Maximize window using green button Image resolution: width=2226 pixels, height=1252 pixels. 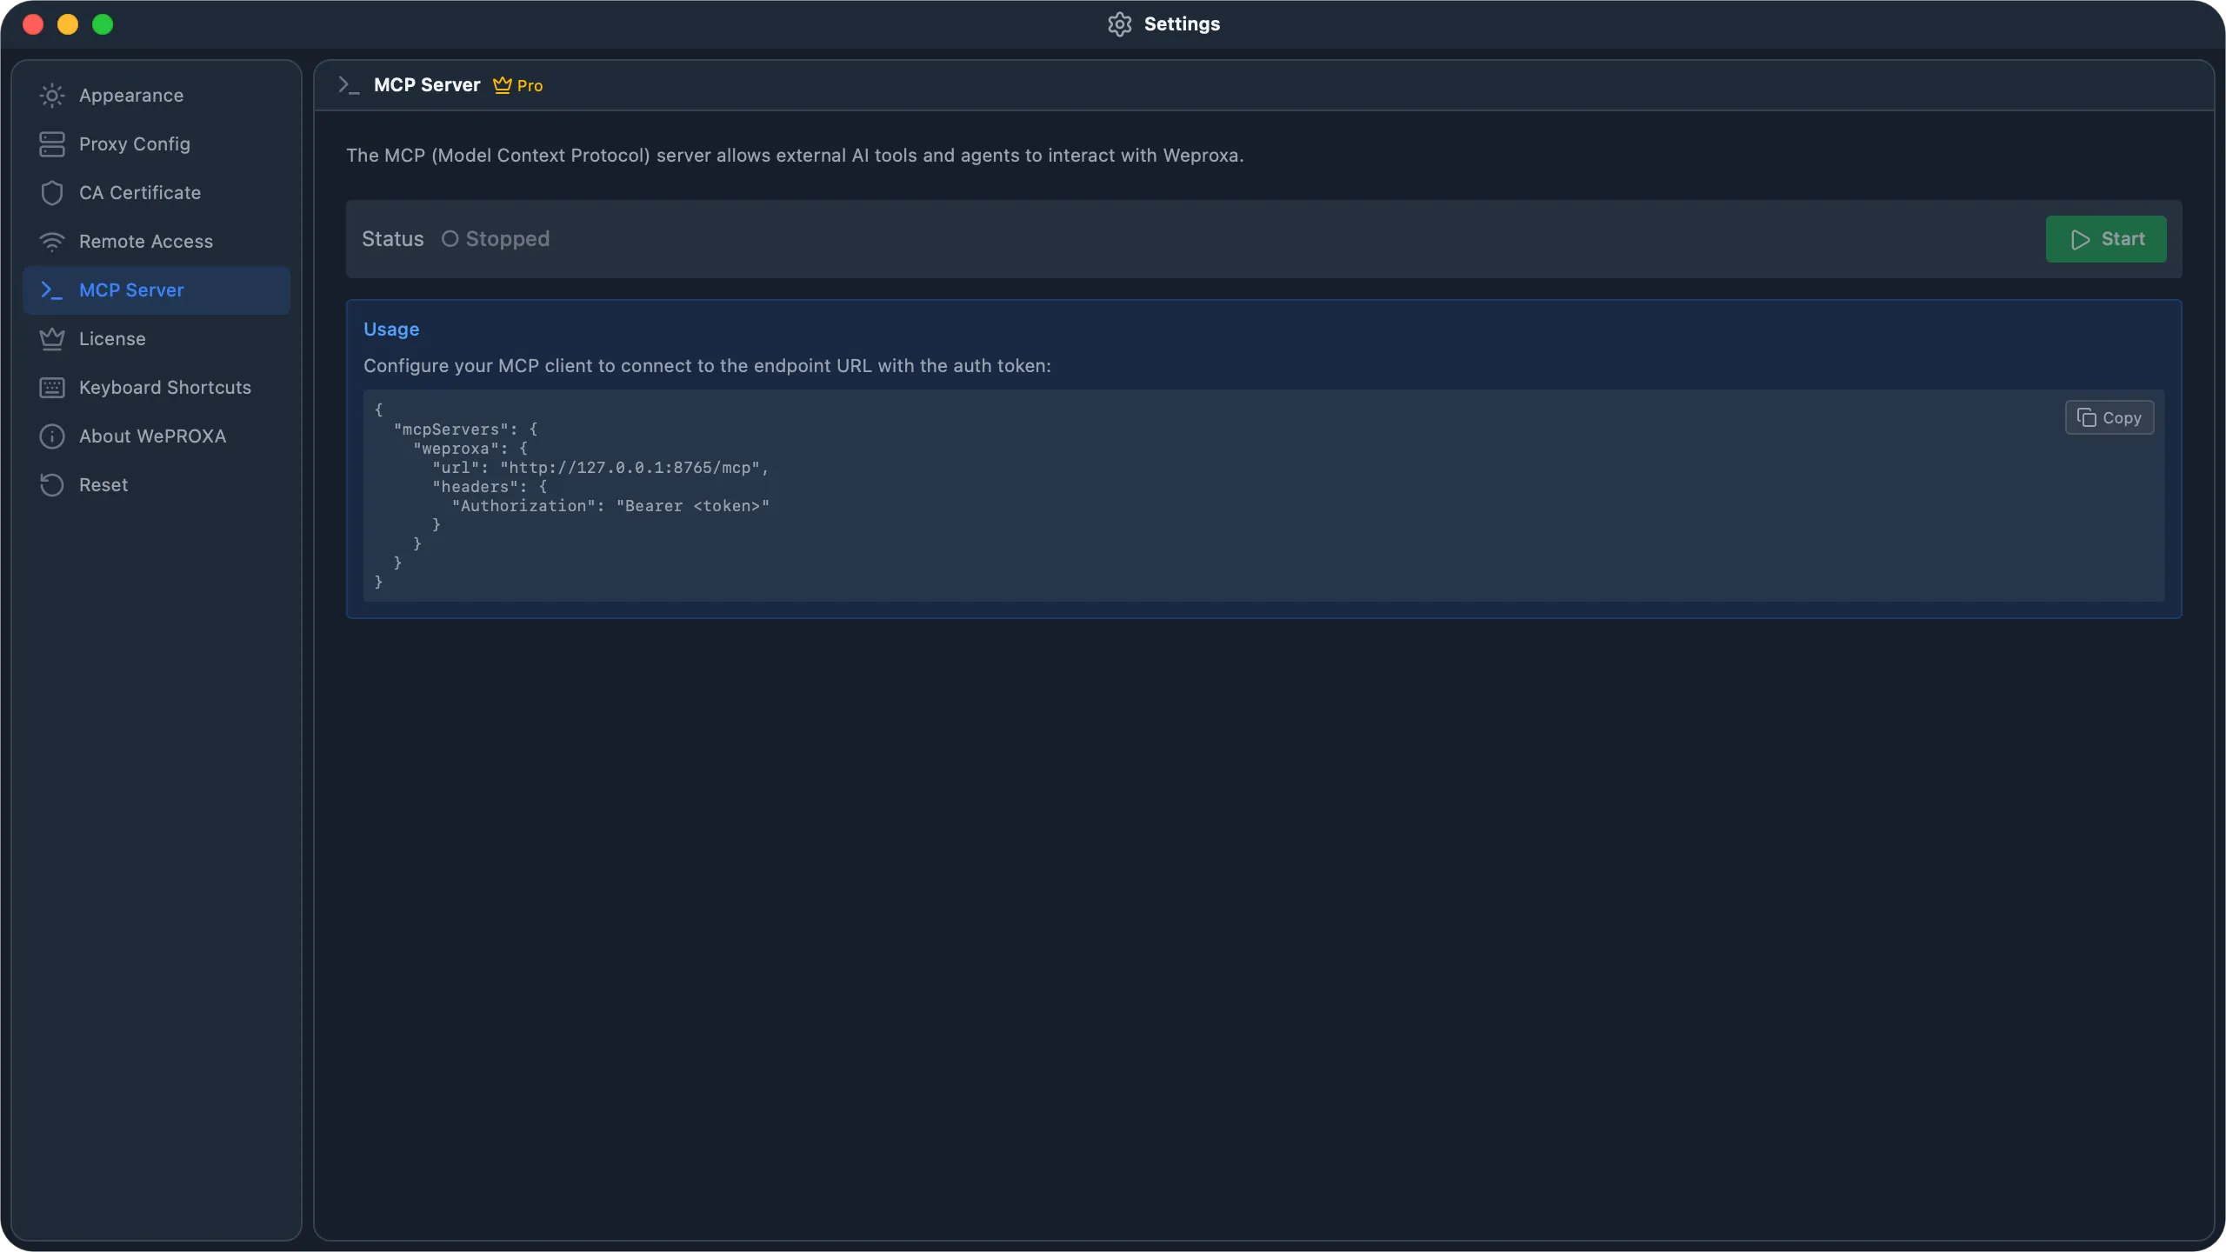click(x=103, y=24)
